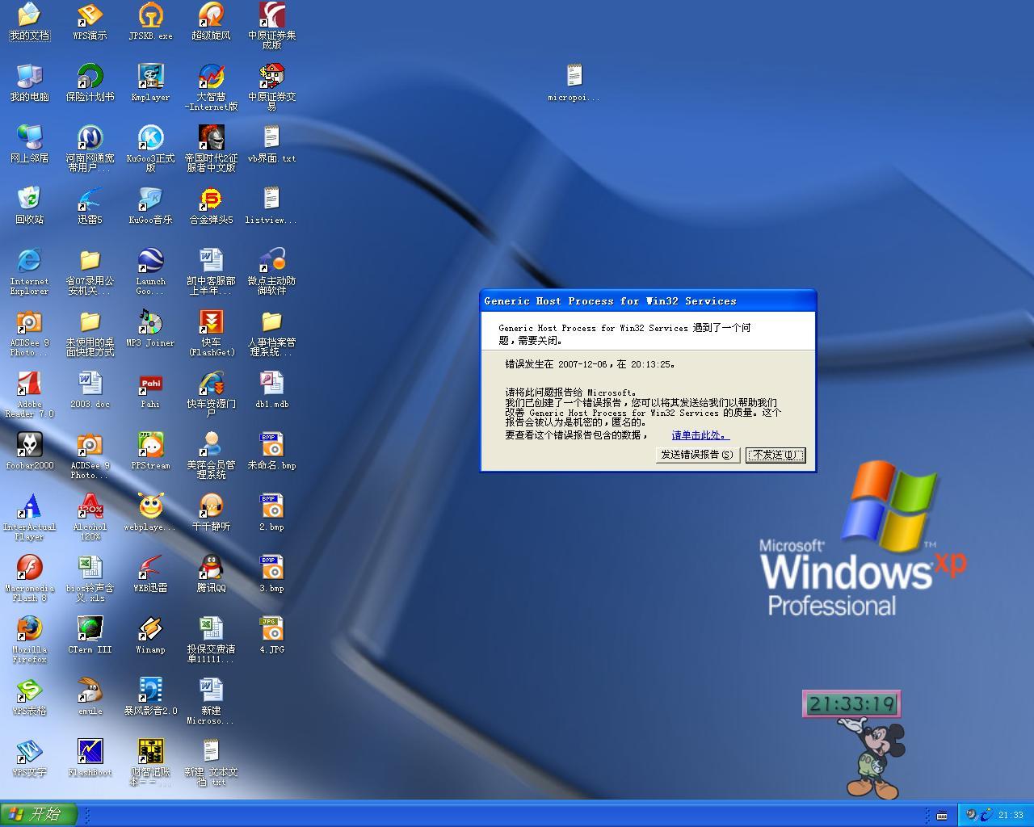Image resolution: width=1034 pixels, height=827 pixels.
Task: Open the 请单击此处 link in dialog
Action: [x=700, y=435]
